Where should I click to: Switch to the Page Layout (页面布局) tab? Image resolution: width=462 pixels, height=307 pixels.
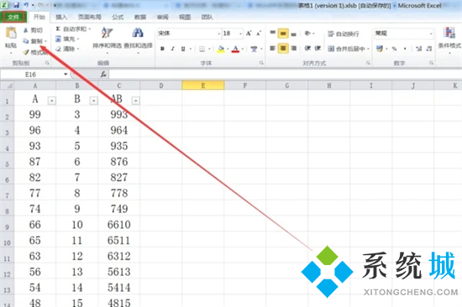point(90,17)
